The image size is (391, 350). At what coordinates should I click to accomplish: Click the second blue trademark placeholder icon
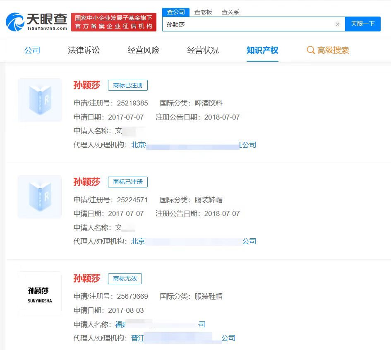[39, 197]
